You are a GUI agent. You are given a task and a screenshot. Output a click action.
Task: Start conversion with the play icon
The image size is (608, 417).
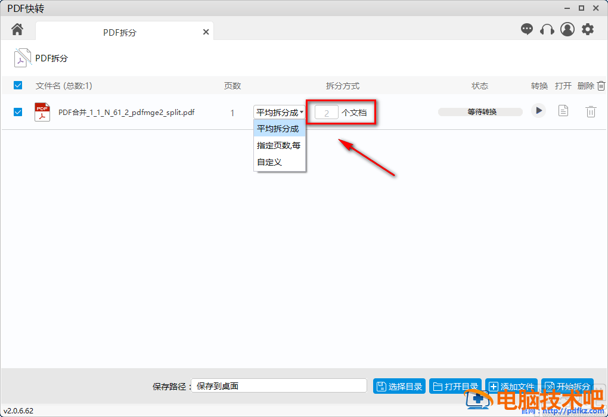pyautogui.click(x=539, y=111)
